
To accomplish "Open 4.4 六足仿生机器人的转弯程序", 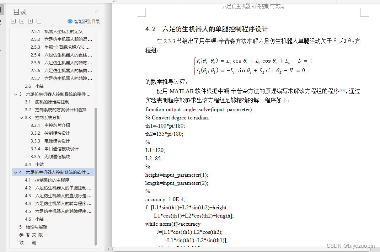I will click(x=58, y=204).
